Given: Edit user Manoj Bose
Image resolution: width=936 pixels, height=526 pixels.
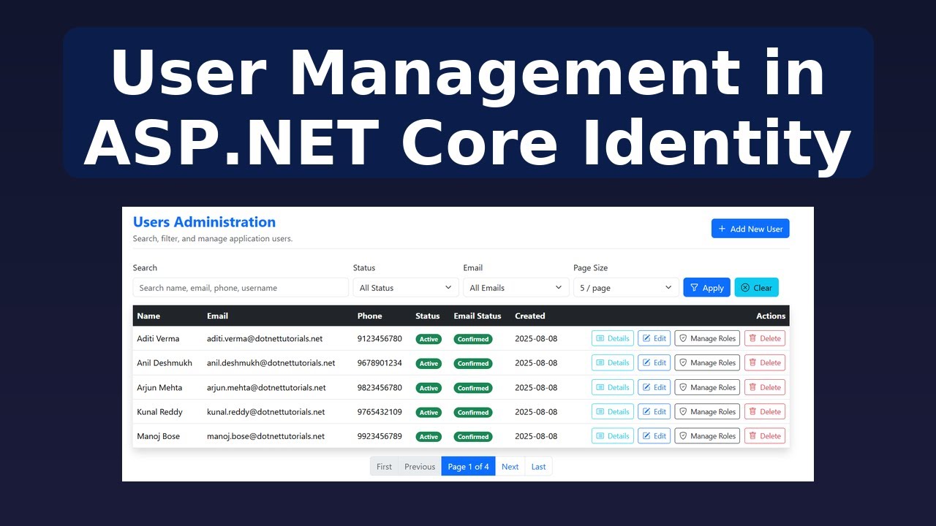Looking at the screenshot, I should [x=654, y=436].
